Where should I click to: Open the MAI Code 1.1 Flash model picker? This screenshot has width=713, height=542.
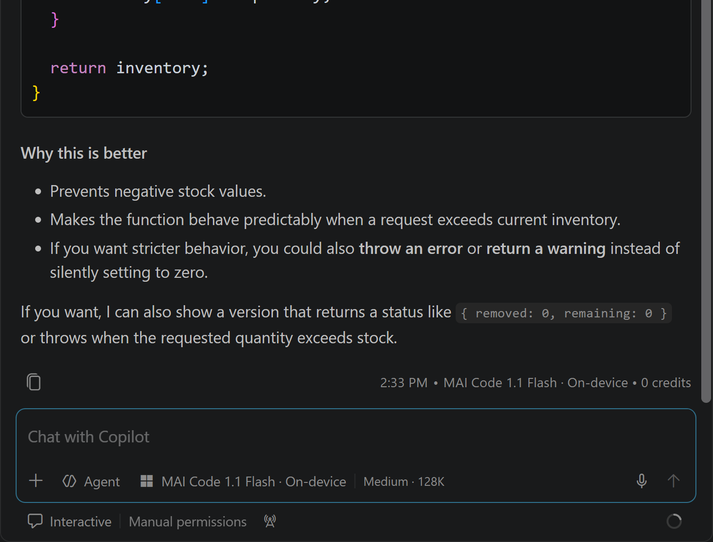[243, 481]
